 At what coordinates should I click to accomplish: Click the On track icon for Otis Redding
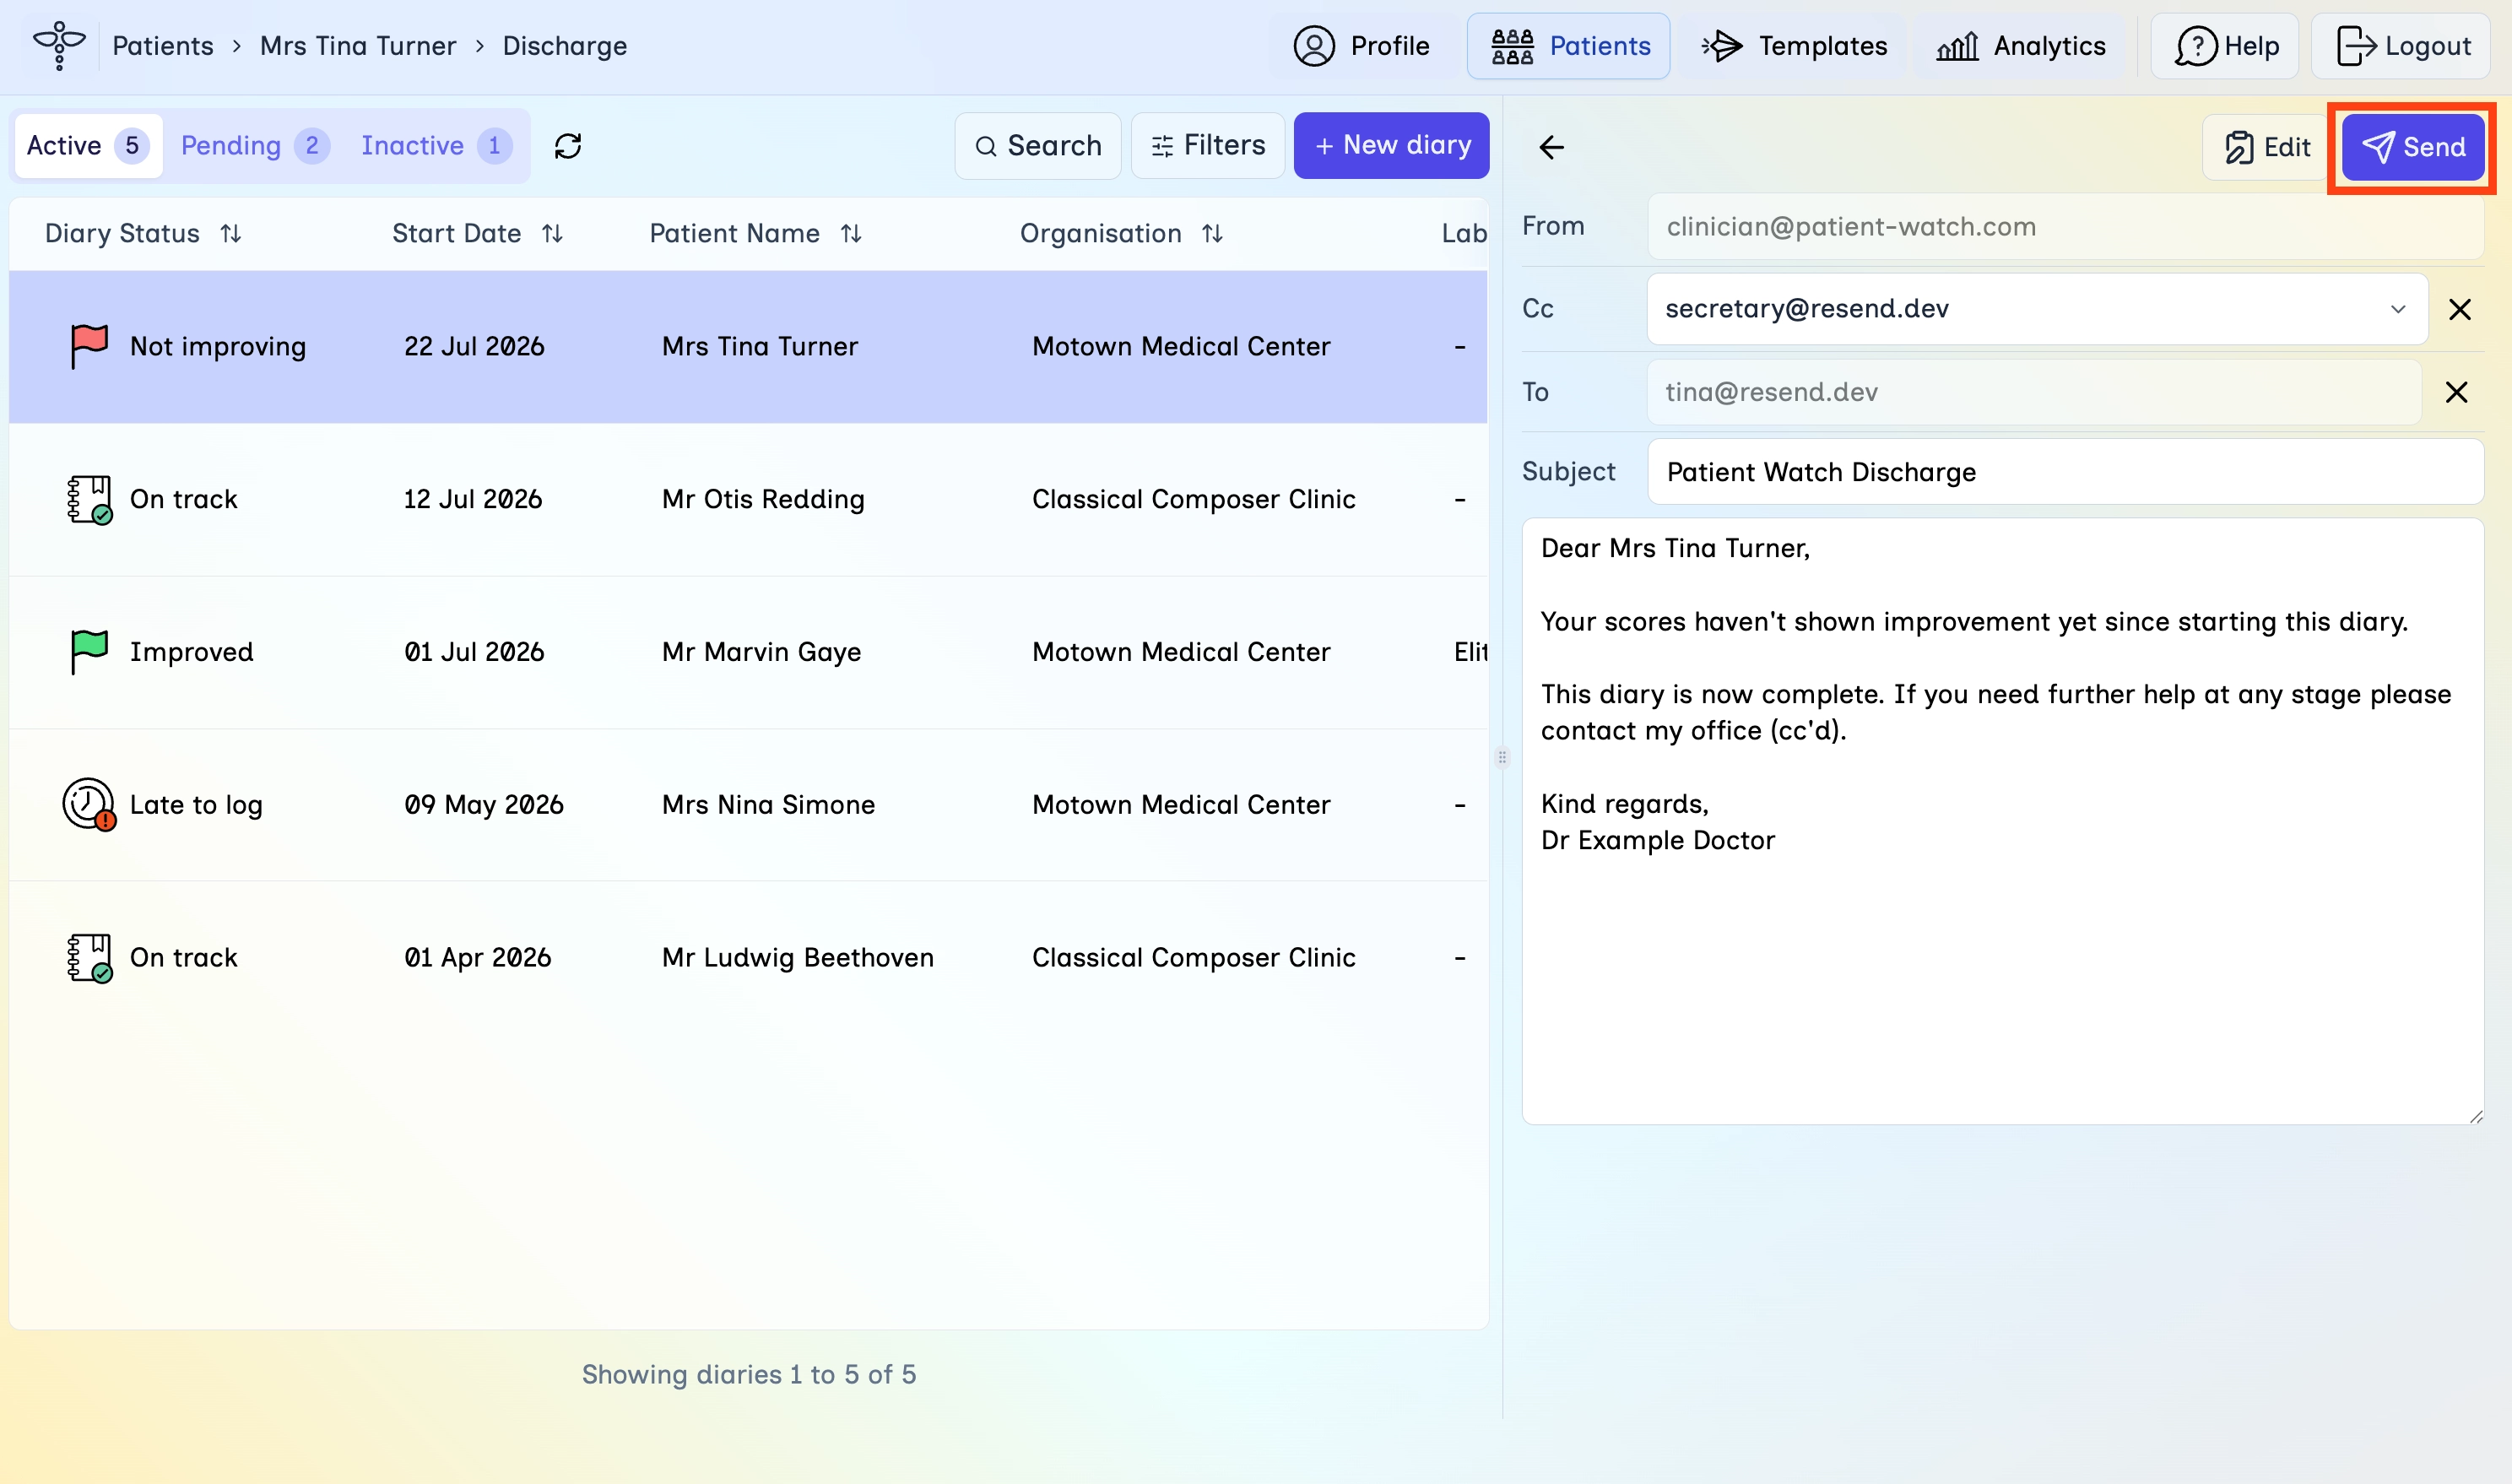(x=89, y=499)
